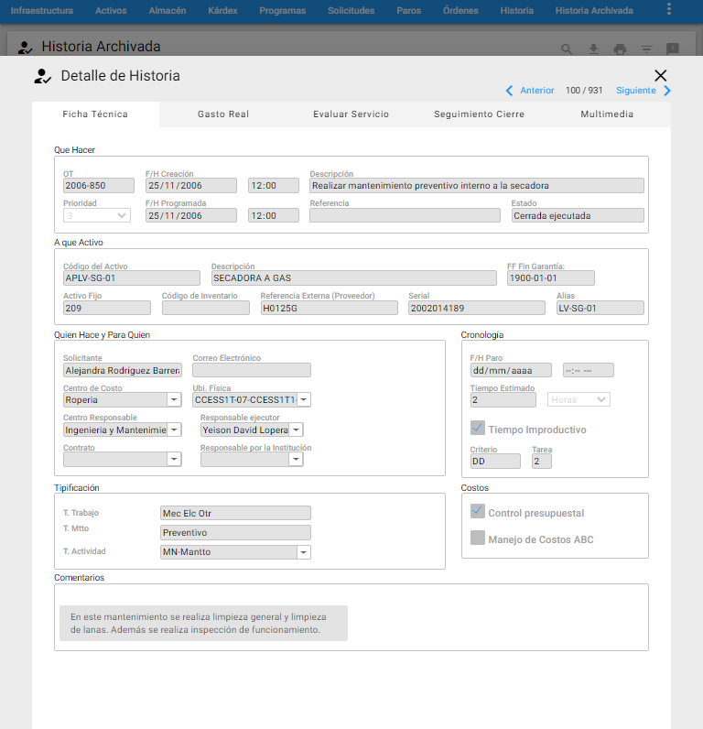This screenshot has height=729, width=703.
Task: Switch to the Gasto Real tab
Action: 223,114
